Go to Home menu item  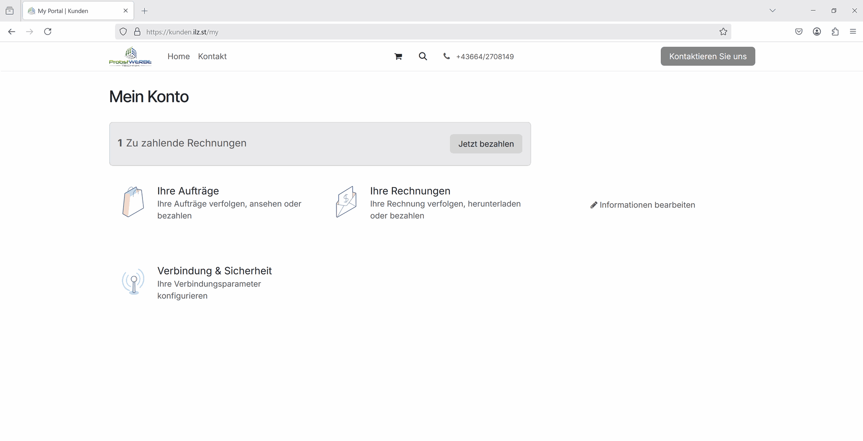pos(178,57)
